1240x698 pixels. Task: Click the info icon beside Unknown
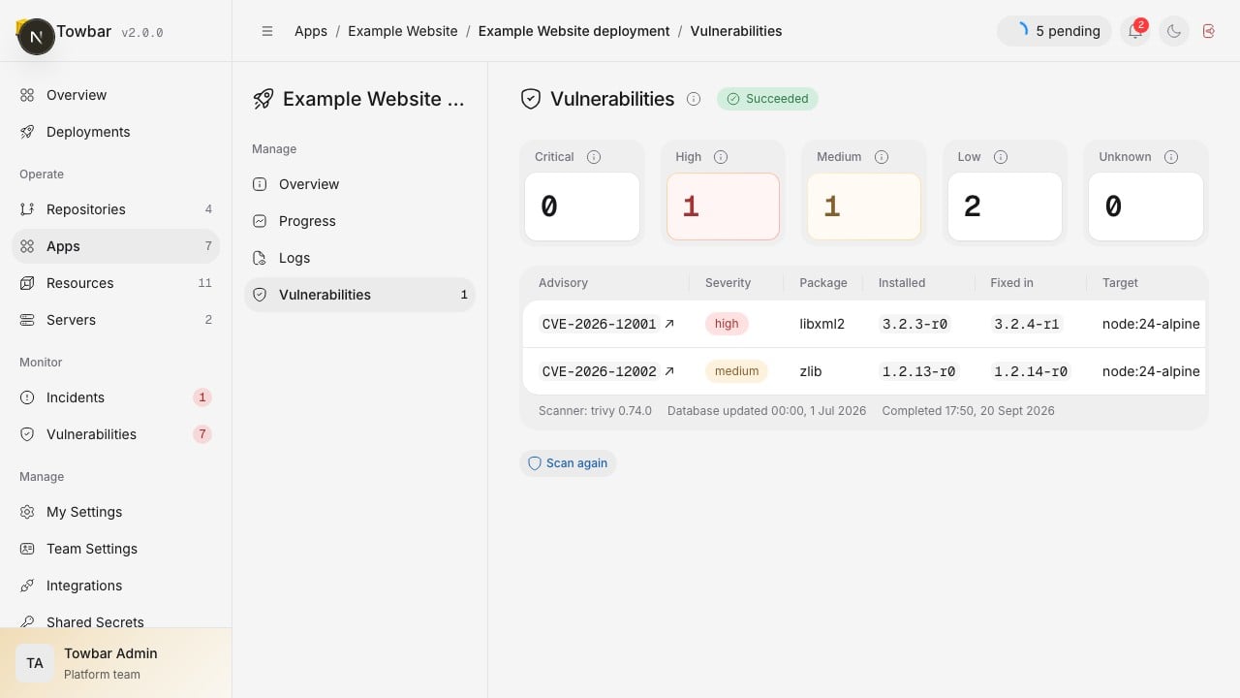pyautogui.click(x=1171, y=157)
